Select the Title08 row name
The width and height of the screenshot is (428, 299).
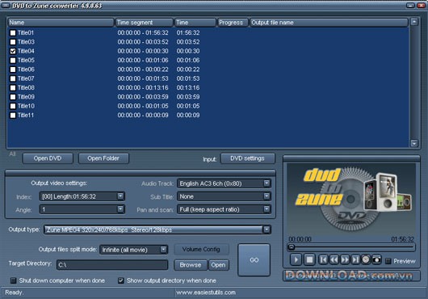[26, 87]
